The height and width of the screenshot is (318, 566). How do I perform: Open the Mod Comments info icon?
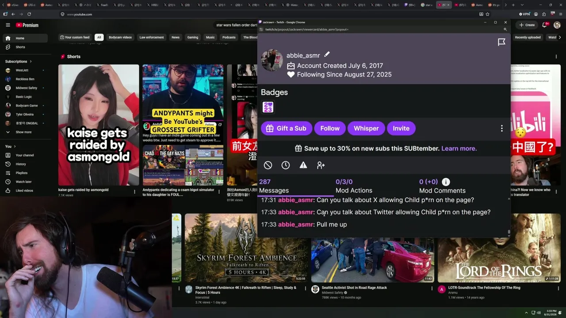pos(446,182)
